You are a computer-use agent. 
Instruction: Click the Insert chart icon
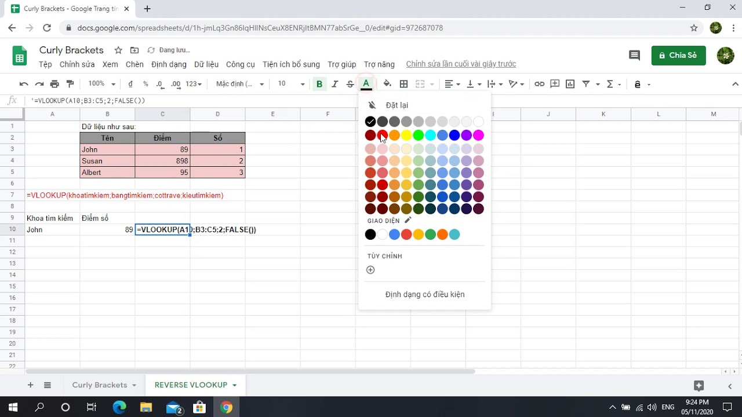[x=570, y=84]
